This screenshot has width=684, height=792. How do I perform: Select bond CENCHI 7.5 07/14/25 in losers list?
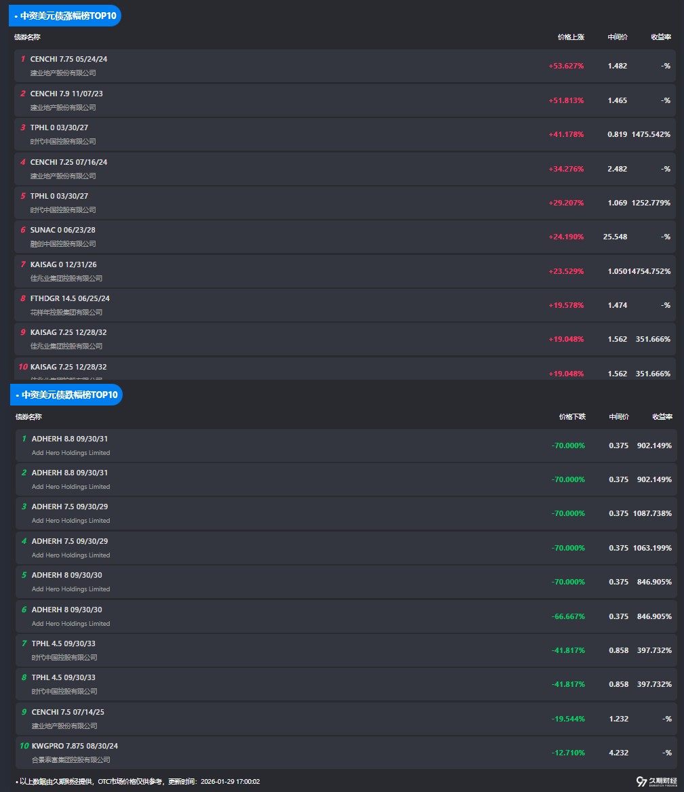point(68,712)
